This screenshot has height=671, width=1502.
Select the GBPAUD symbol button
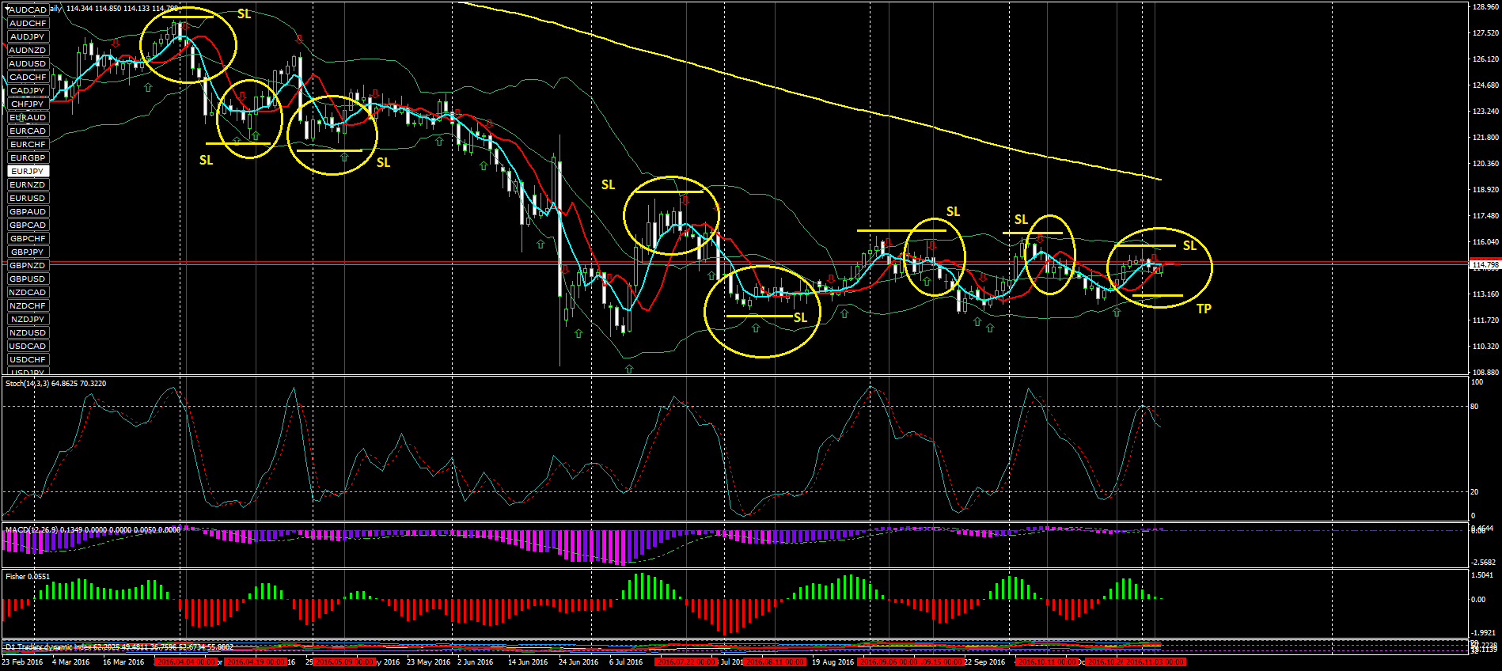28,211
